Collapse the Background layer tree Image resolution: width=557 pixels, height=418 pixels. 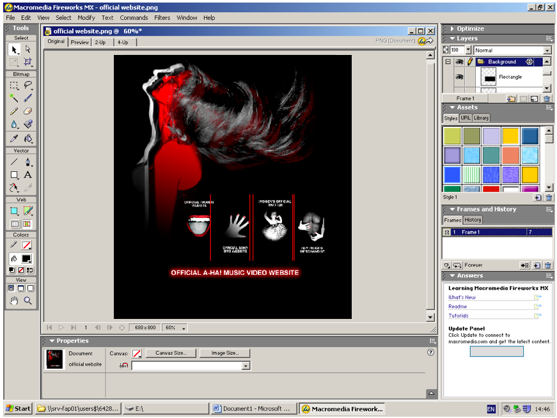pos(448,62)
